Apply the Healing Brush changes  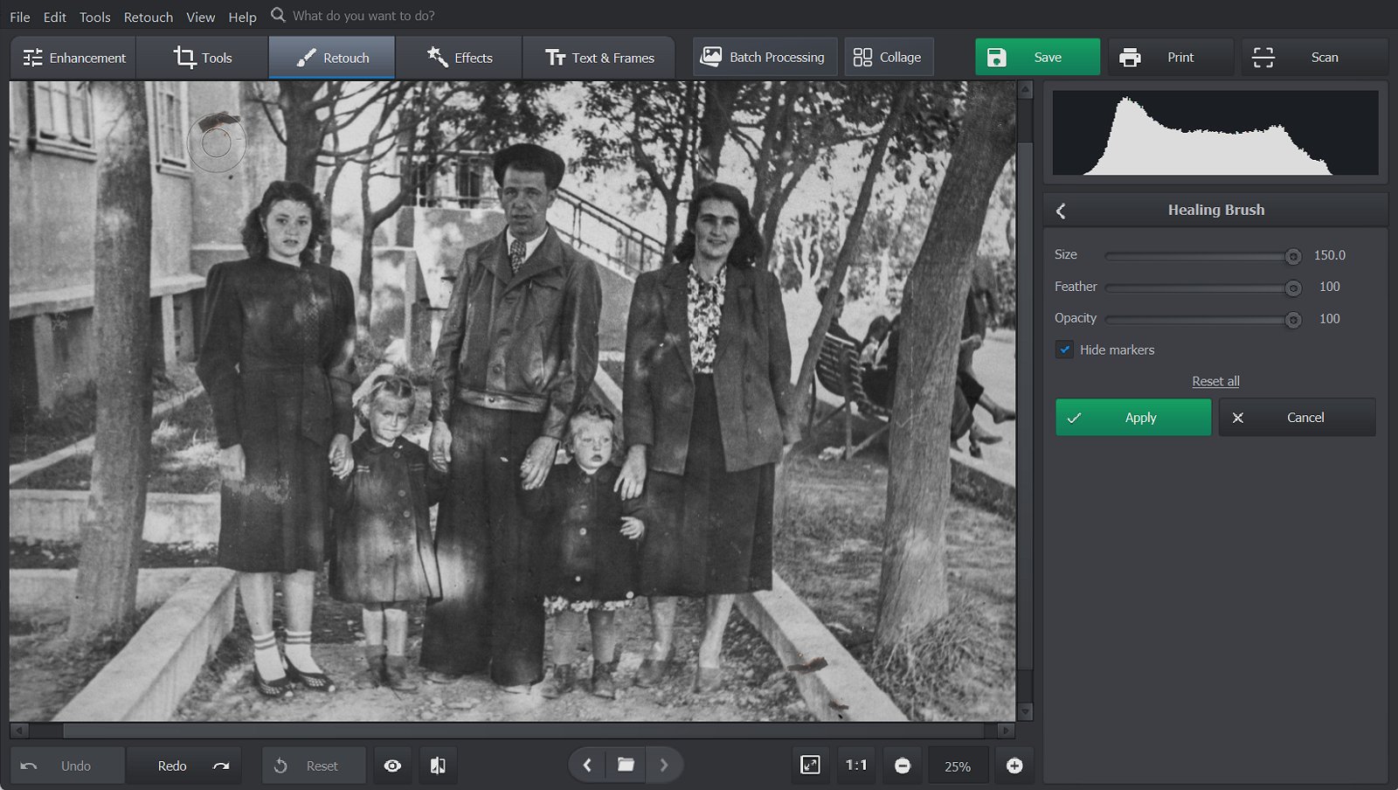pyautogui.click(x=1133, y=418)
